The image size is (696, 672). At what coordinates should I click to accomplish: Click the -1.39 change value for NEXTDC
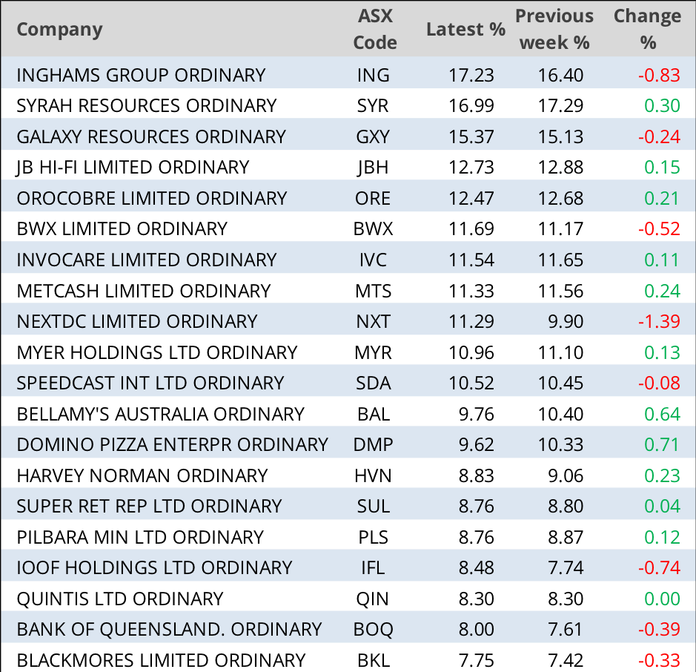click(659, 321)
